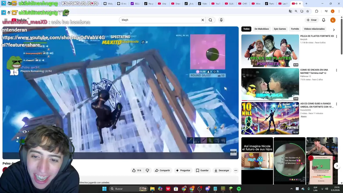Open the 'feliz Navidad' Short thumbnail
Screen dimensions: 343x193
[289, 161]
